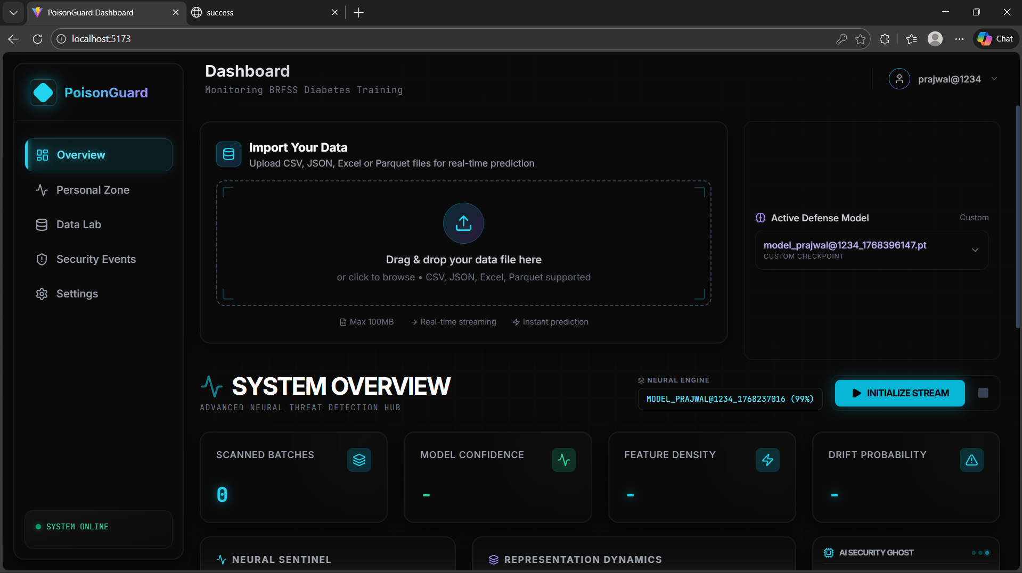Close the success tab
The width and height of the screenshot is (1022, 573).
point(334,12)
